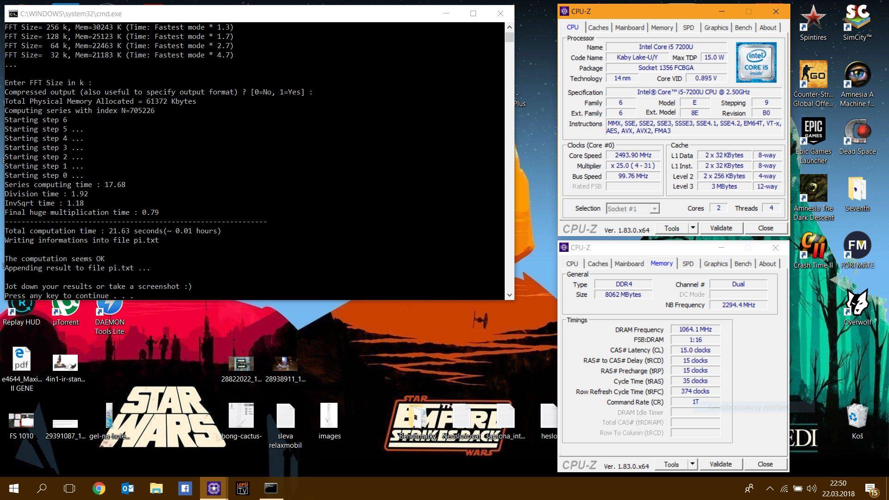Viewport: 889px width, 500px height.
Task: Open the FORTMATE desktop shortcut
Action: tap(857, 250)
